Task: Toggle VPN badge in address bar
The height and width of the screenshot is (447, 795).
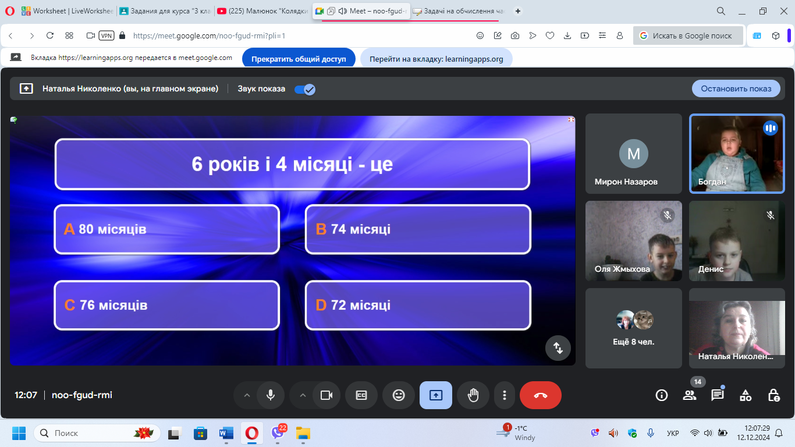Action: tap(107, 36)
